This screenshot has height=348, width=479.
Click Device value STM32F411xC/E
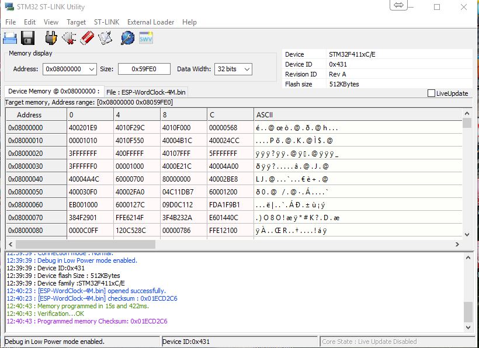point(352,54)
